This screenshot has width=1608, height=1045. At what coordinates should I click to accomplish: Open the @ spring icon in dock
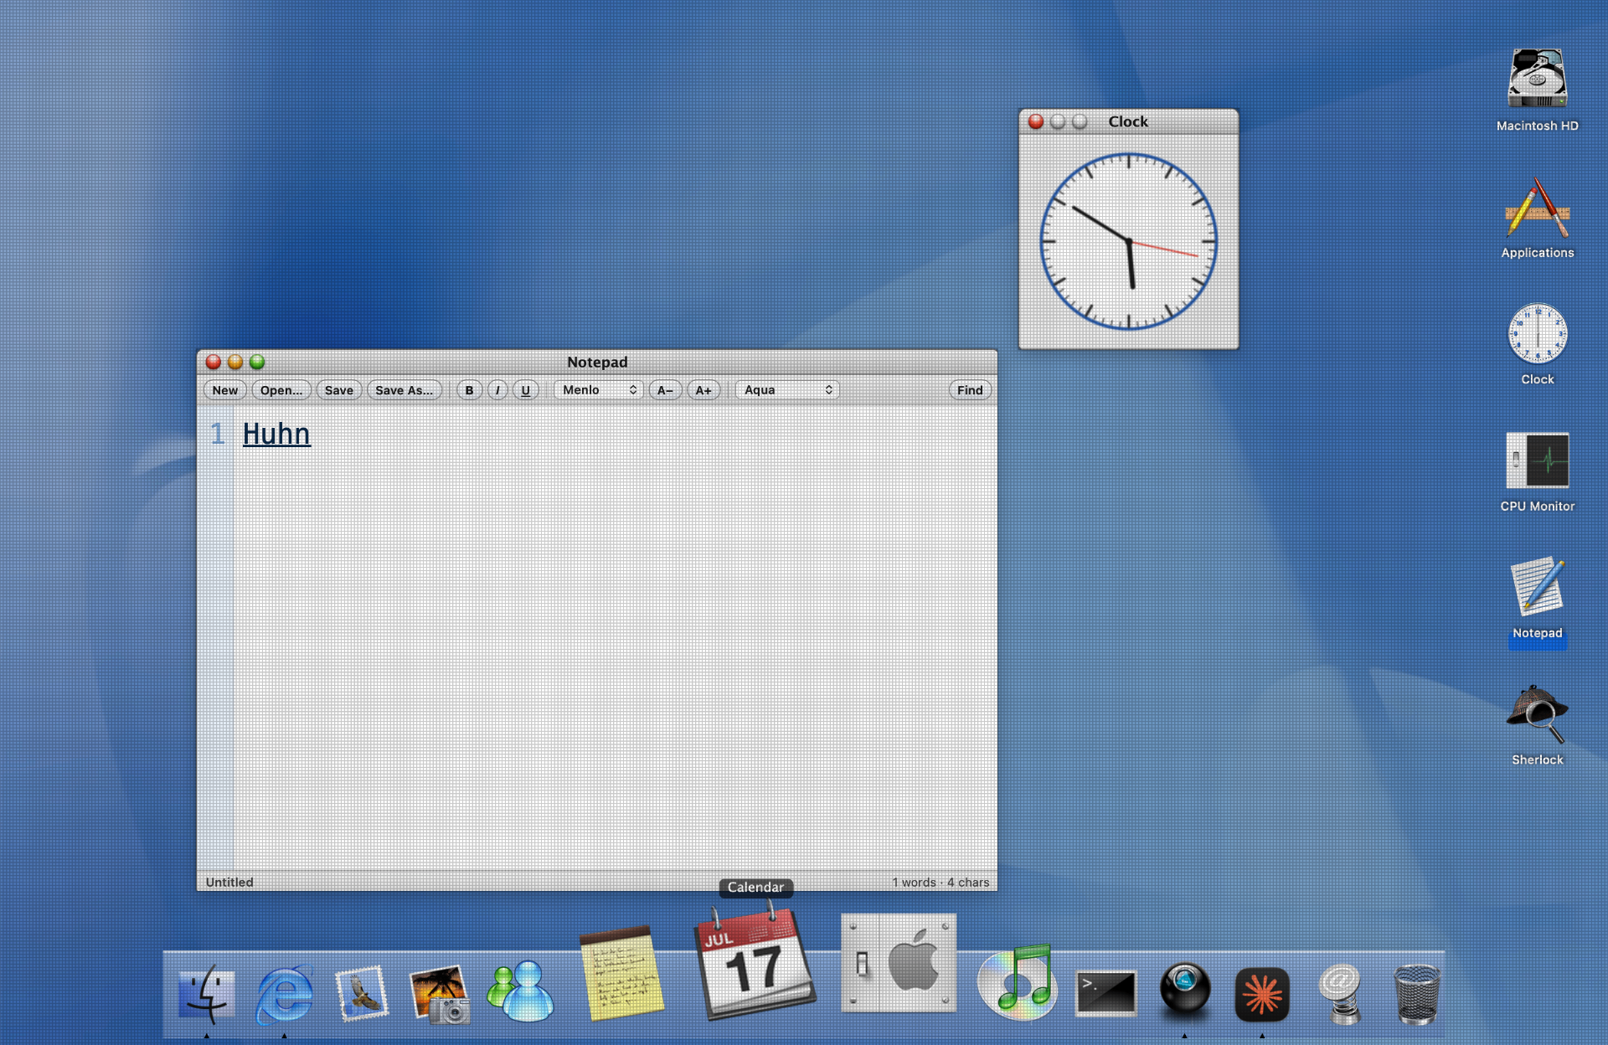click(x=1342, y=994)
